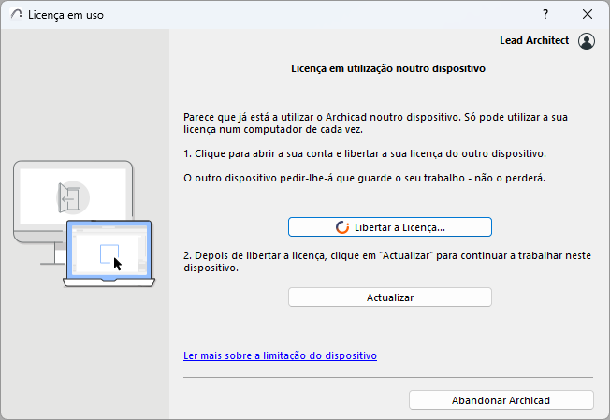Click the laptop and monitor illustration
This screenshot has height=420, width=610.
click(84, 224)
